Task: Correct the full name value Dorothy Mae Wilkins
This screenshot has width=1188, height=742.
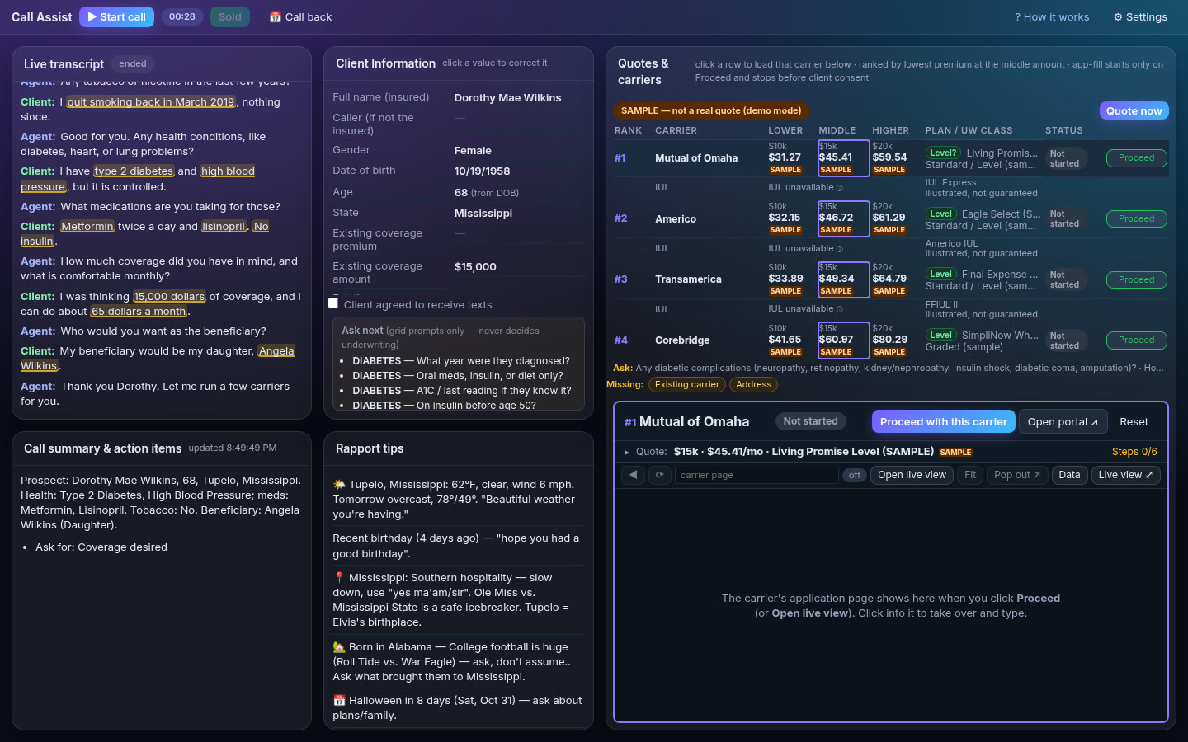Action: [x=507, y=97]
